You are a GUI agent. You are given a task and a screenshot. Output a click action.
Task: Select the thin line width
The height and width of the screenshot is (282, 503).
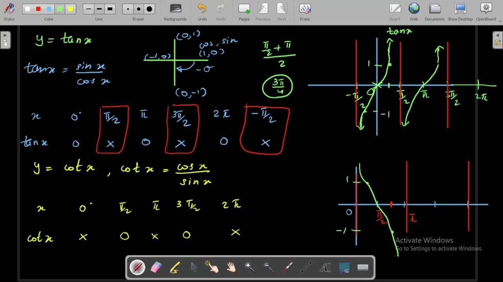88,9
